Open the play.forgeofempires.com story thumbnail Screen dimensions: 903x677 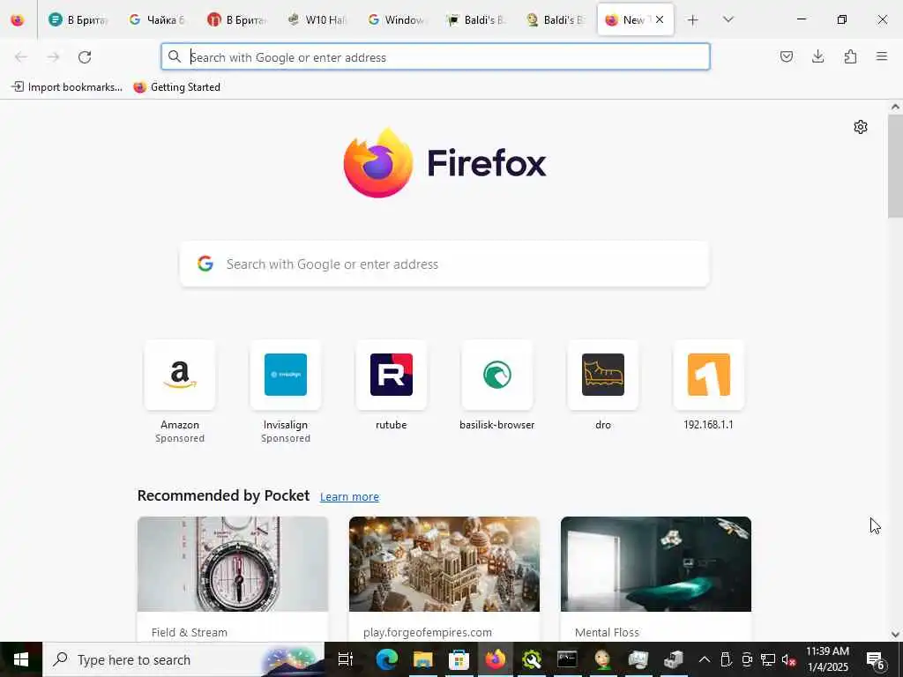coord(444,564)
